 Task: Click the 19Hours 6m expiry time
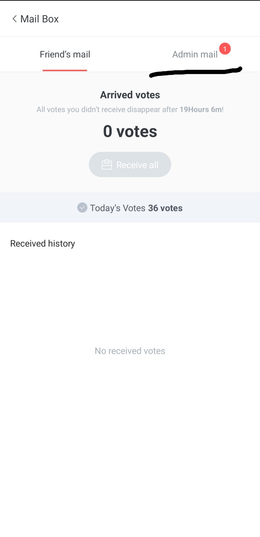200,110
